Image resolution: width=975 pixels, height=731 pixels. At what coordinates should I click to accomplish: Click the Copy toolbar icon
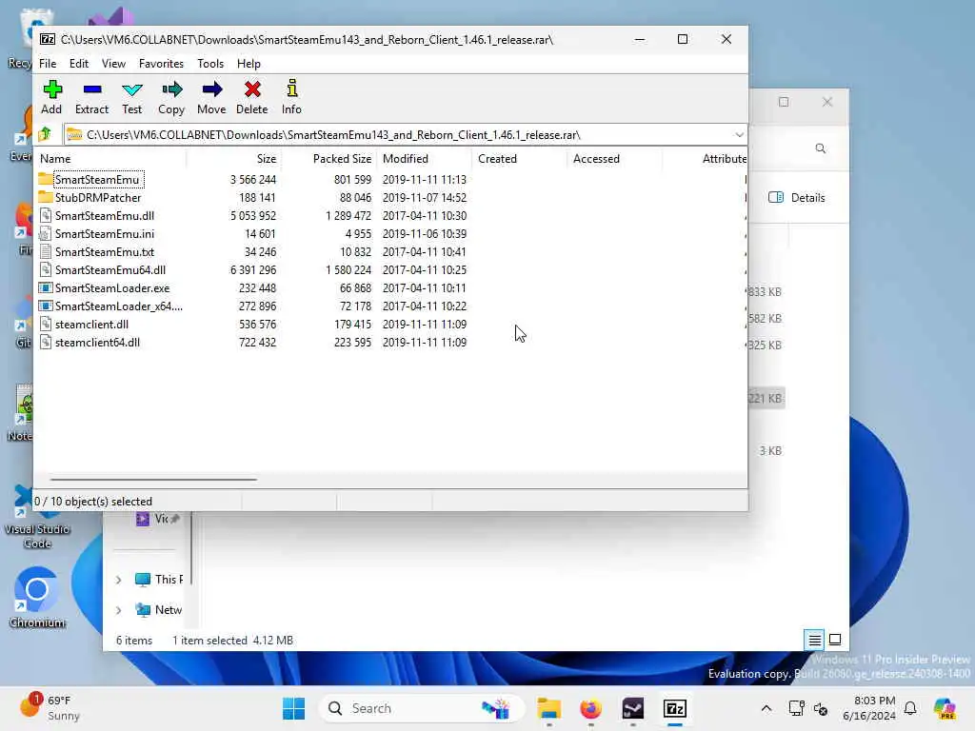[171, 89]
